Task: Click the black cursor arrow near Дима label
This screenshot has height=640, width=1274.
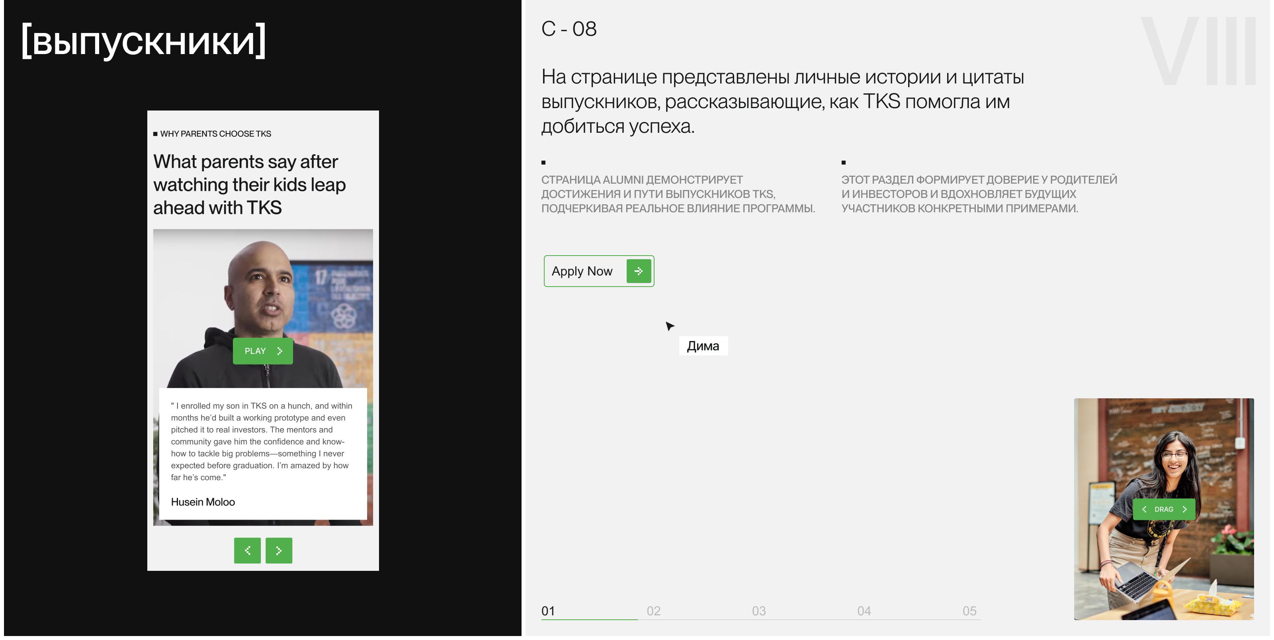Action: (670, 326)
